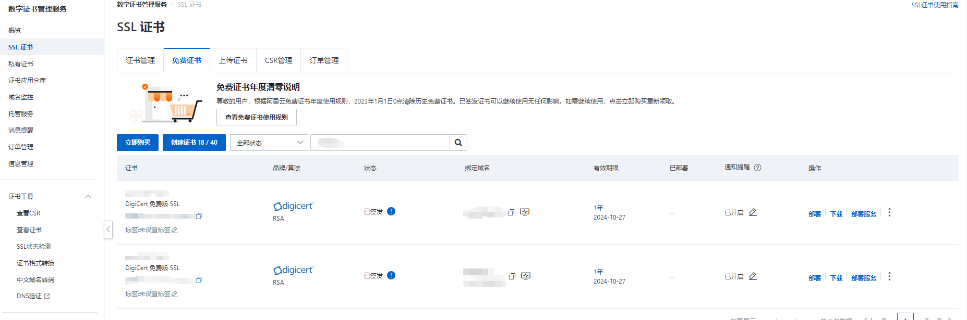967x320 pixels.
Task: Click 下载 for the second certificate
Action: 837,278
